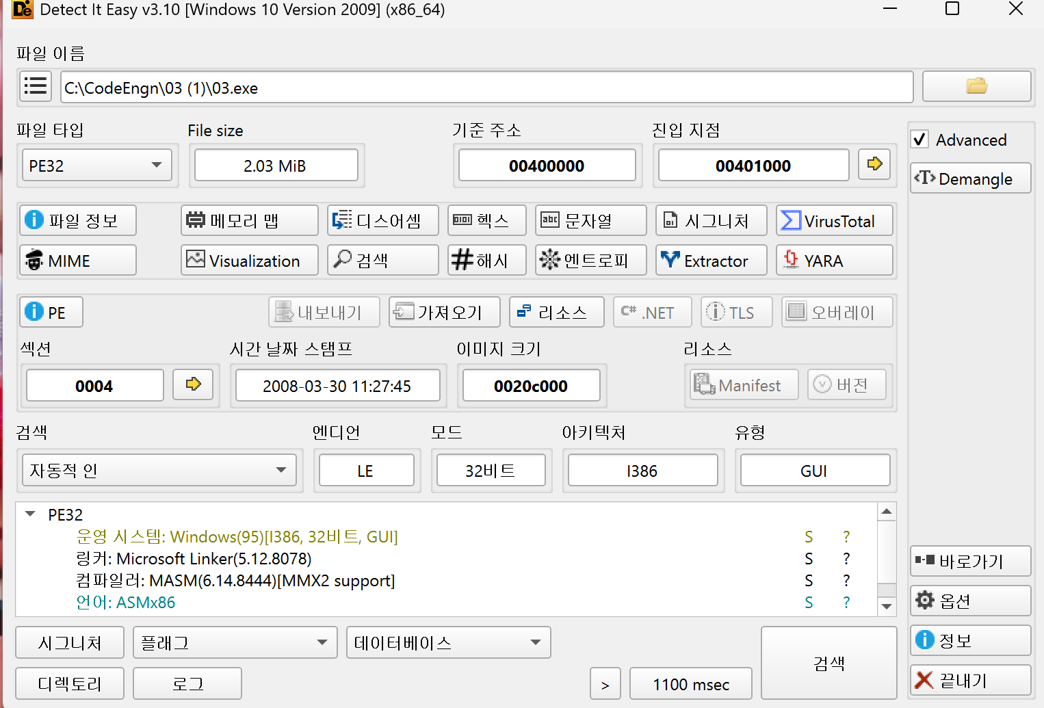
Task: Open the 디렉토리 directory button
Action: tap(70, 683)
